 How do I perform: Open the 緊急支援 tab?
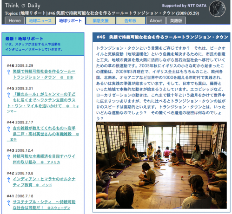coord(100,21)
